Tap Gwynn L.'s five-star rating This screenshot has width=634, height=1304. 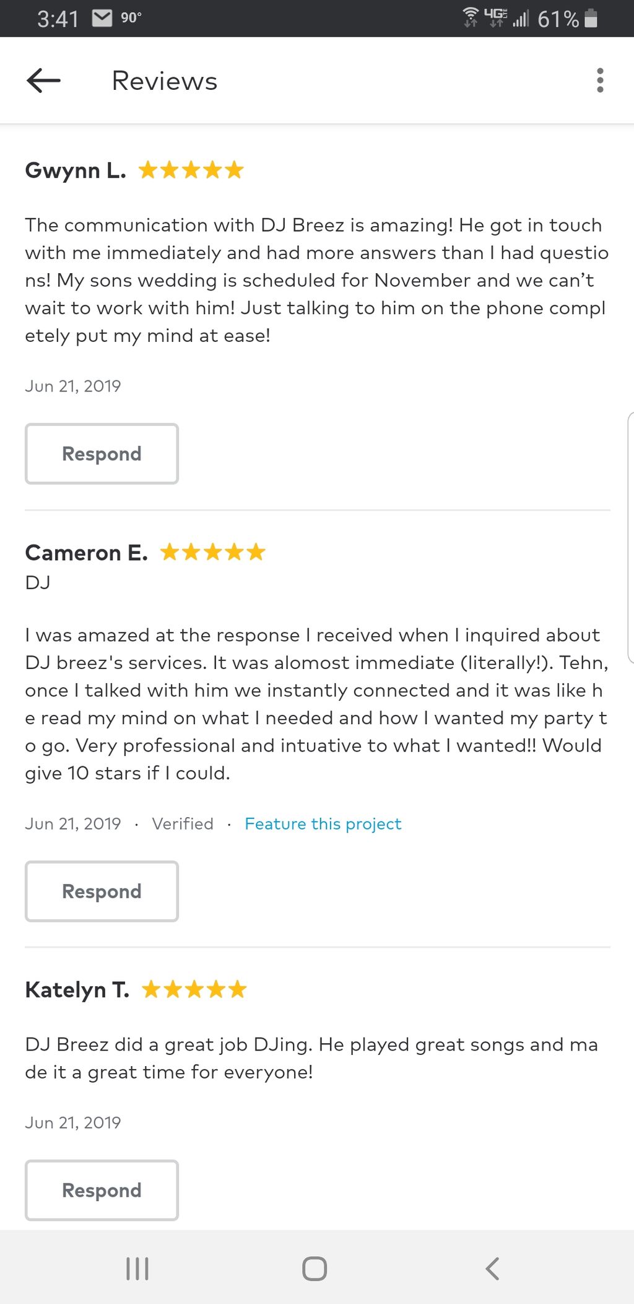coord(191,170)
